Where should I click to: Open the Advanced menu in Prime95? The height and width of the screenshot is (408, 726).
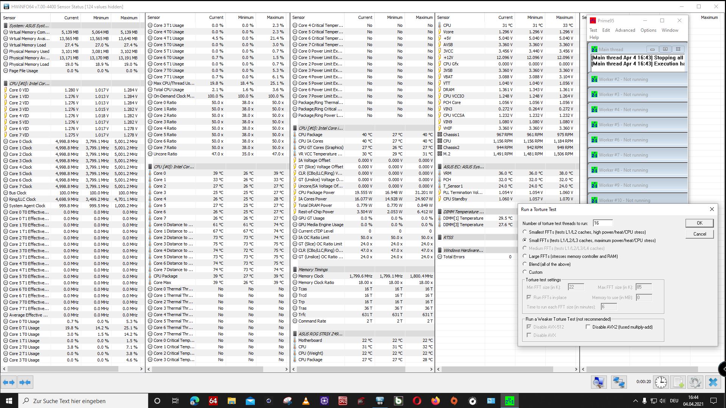click(x=625, y=30)
